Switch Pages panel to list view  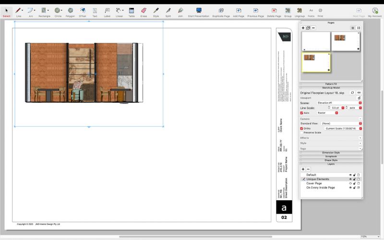coord(353,28)
